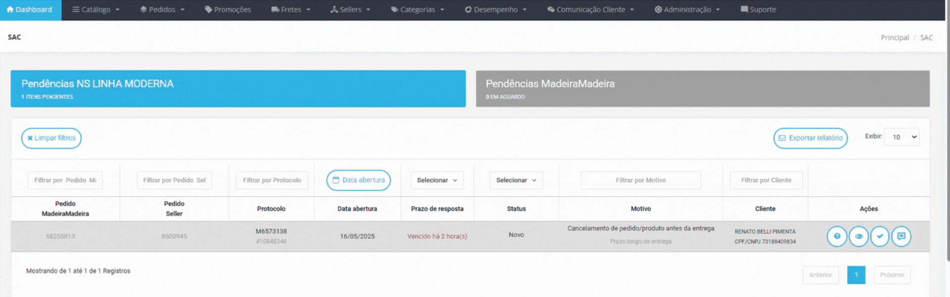The image size is (950, 297).
Task: Sort by the Protocolo column header
Action: point(271,209)
